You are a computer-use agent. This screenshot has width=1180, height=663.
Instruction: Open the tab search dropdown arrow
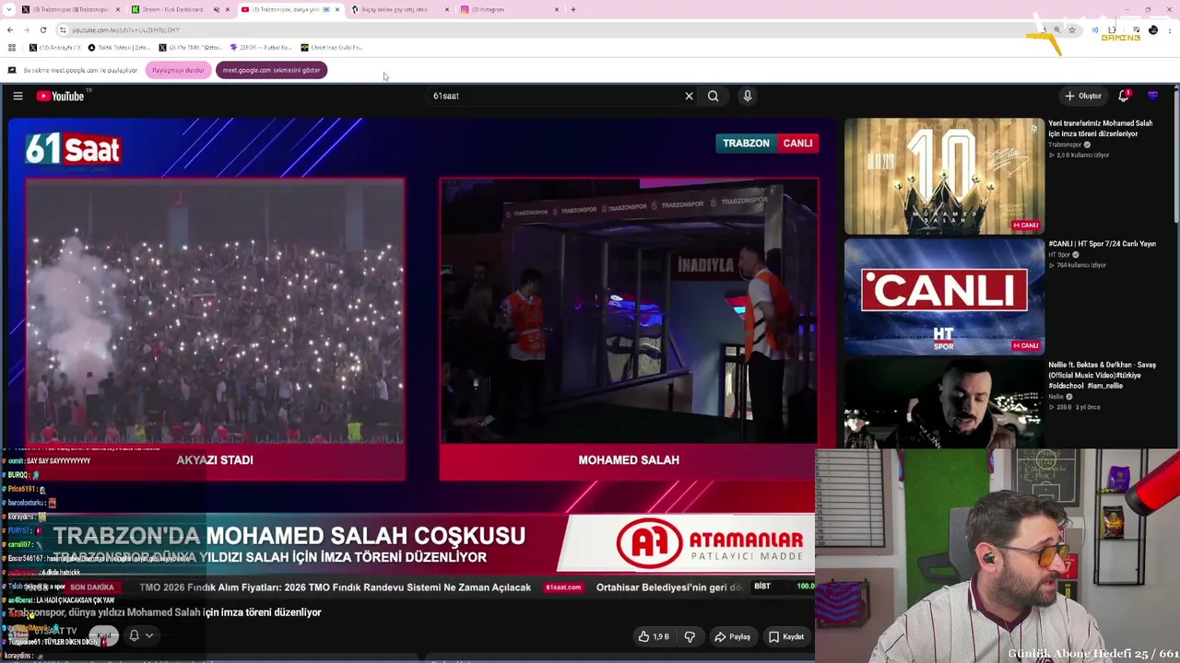pyautogui.click(x=9, y=9)
